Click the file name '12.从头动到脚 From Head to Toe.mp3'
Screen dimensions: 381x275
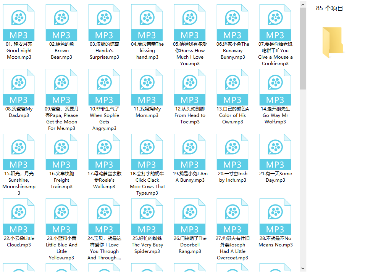coord(190,115)
